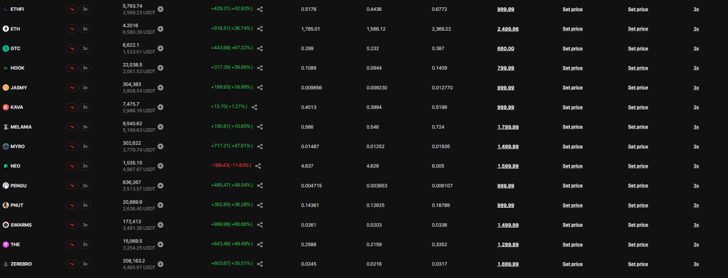Click the PENGU coin logo
The width and height of the screenshot is (728, 278).
6,186
